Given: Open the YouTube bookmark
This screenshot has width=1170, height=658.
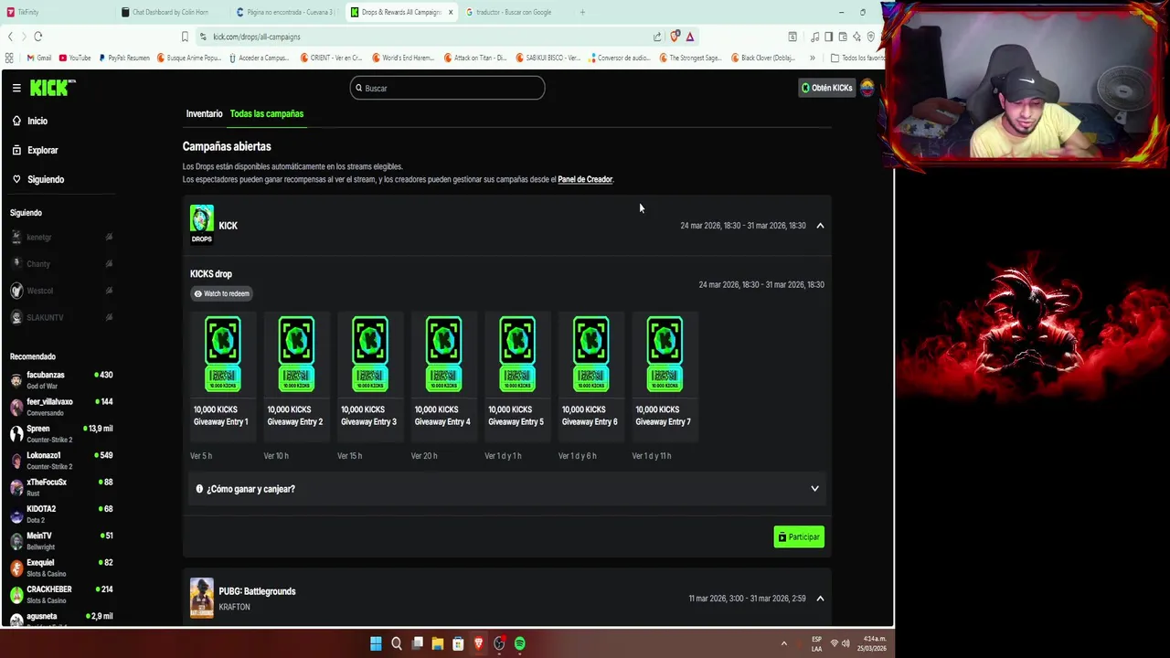Looking at the screenshot, I should tap(75, 58).
